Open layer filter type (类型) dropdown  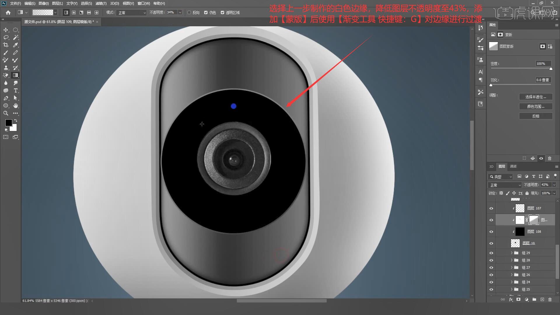point(501,176)
